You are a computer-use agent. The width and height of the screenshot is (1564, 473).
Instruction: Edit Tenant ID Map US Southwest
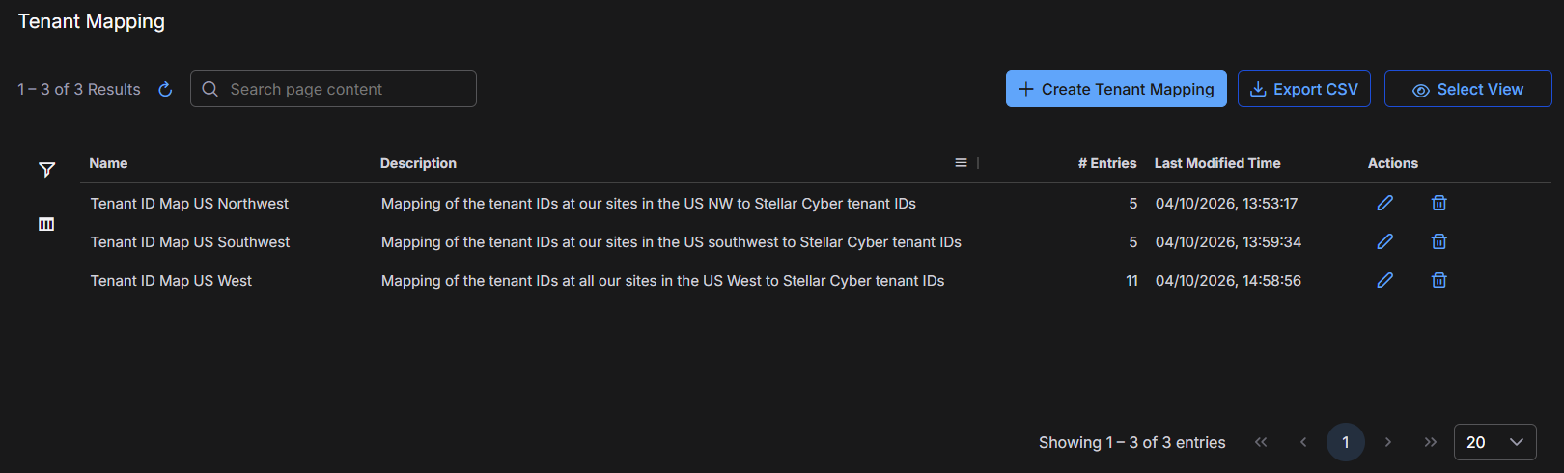[x=1384, y=241]
